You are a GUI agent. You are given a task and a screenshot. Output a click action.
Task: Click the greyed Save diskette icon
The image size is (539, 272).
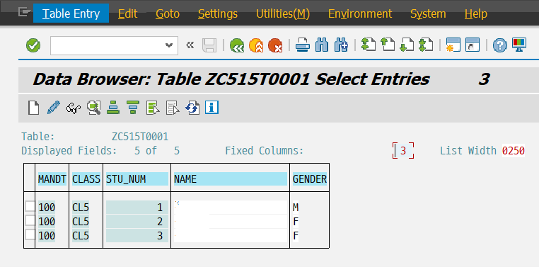tap(209, 45)
